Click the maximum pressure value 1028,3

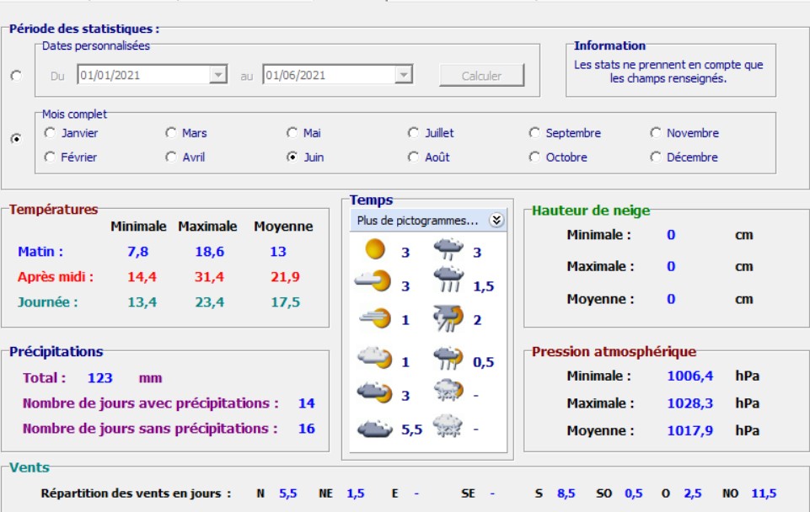pos(689,403)
